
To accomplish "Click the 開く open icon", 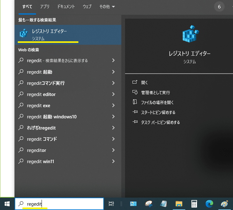I will [x=135, y=82].
